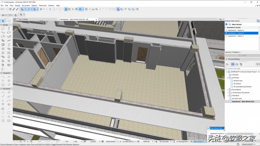Image resolution: width=260 pixels, height=146 pixels.
Task: Toggle the Main Model Only checkbox
Action: point(208,128)
